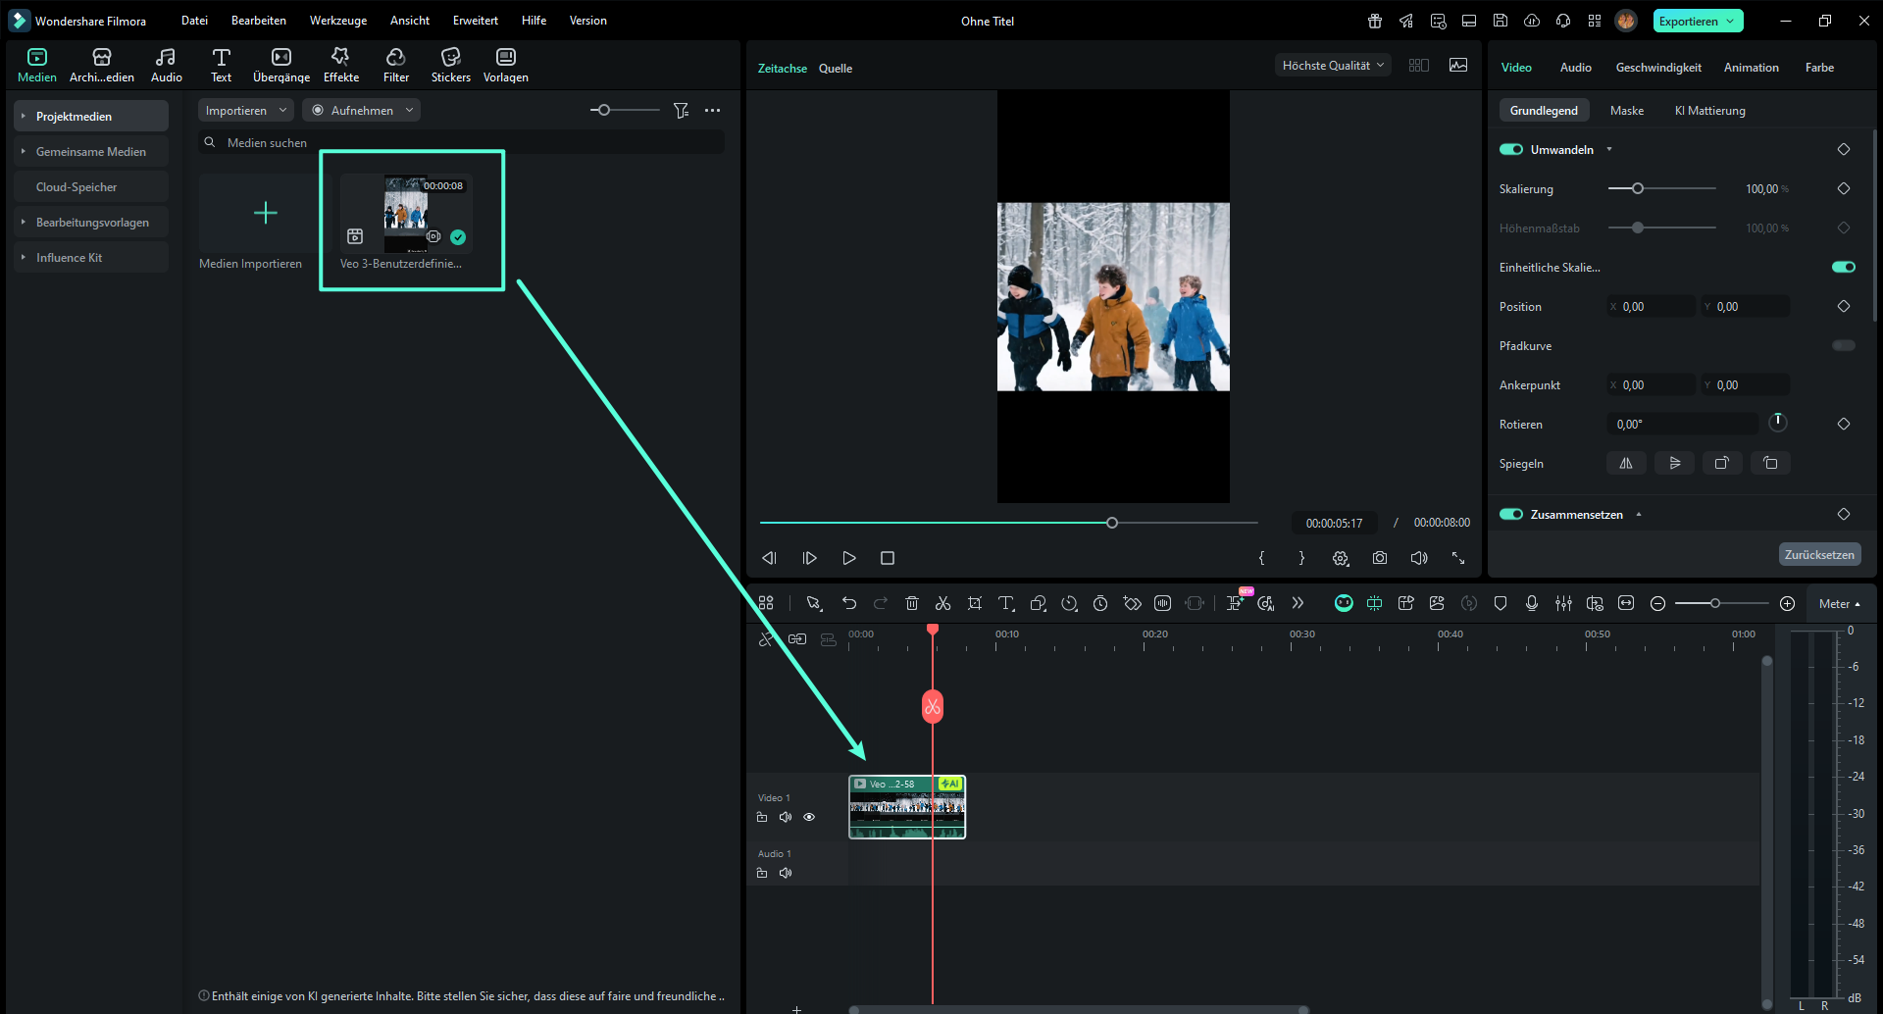This screenshot has width=1883, height=1014.
Task: Disable the Umwandeln toggle
Action: point(1510,150)
